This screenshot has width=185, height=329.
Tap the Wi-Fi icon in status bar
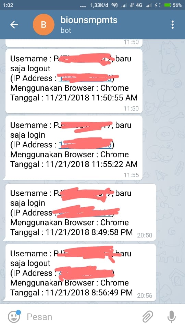pyautogui.click(x=115, y=5)
